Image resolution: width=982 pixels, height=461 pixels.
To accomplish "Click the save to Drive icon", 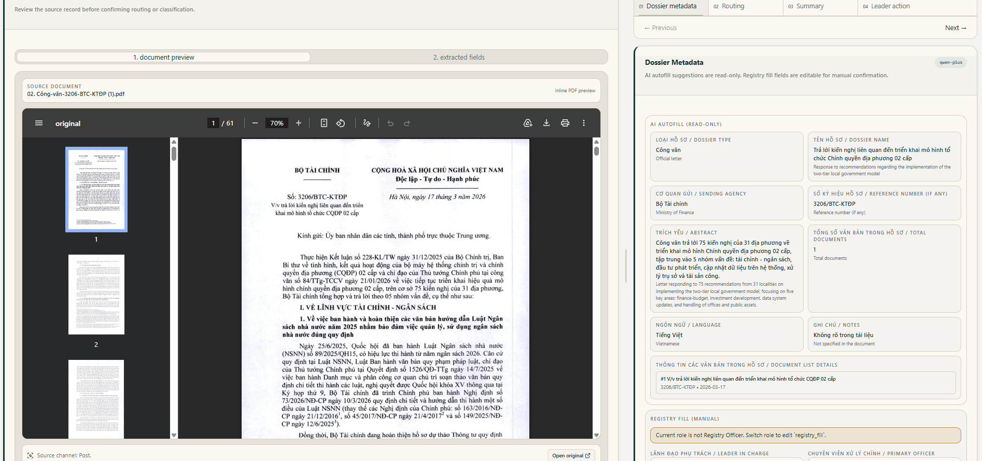I will point(528,123).
